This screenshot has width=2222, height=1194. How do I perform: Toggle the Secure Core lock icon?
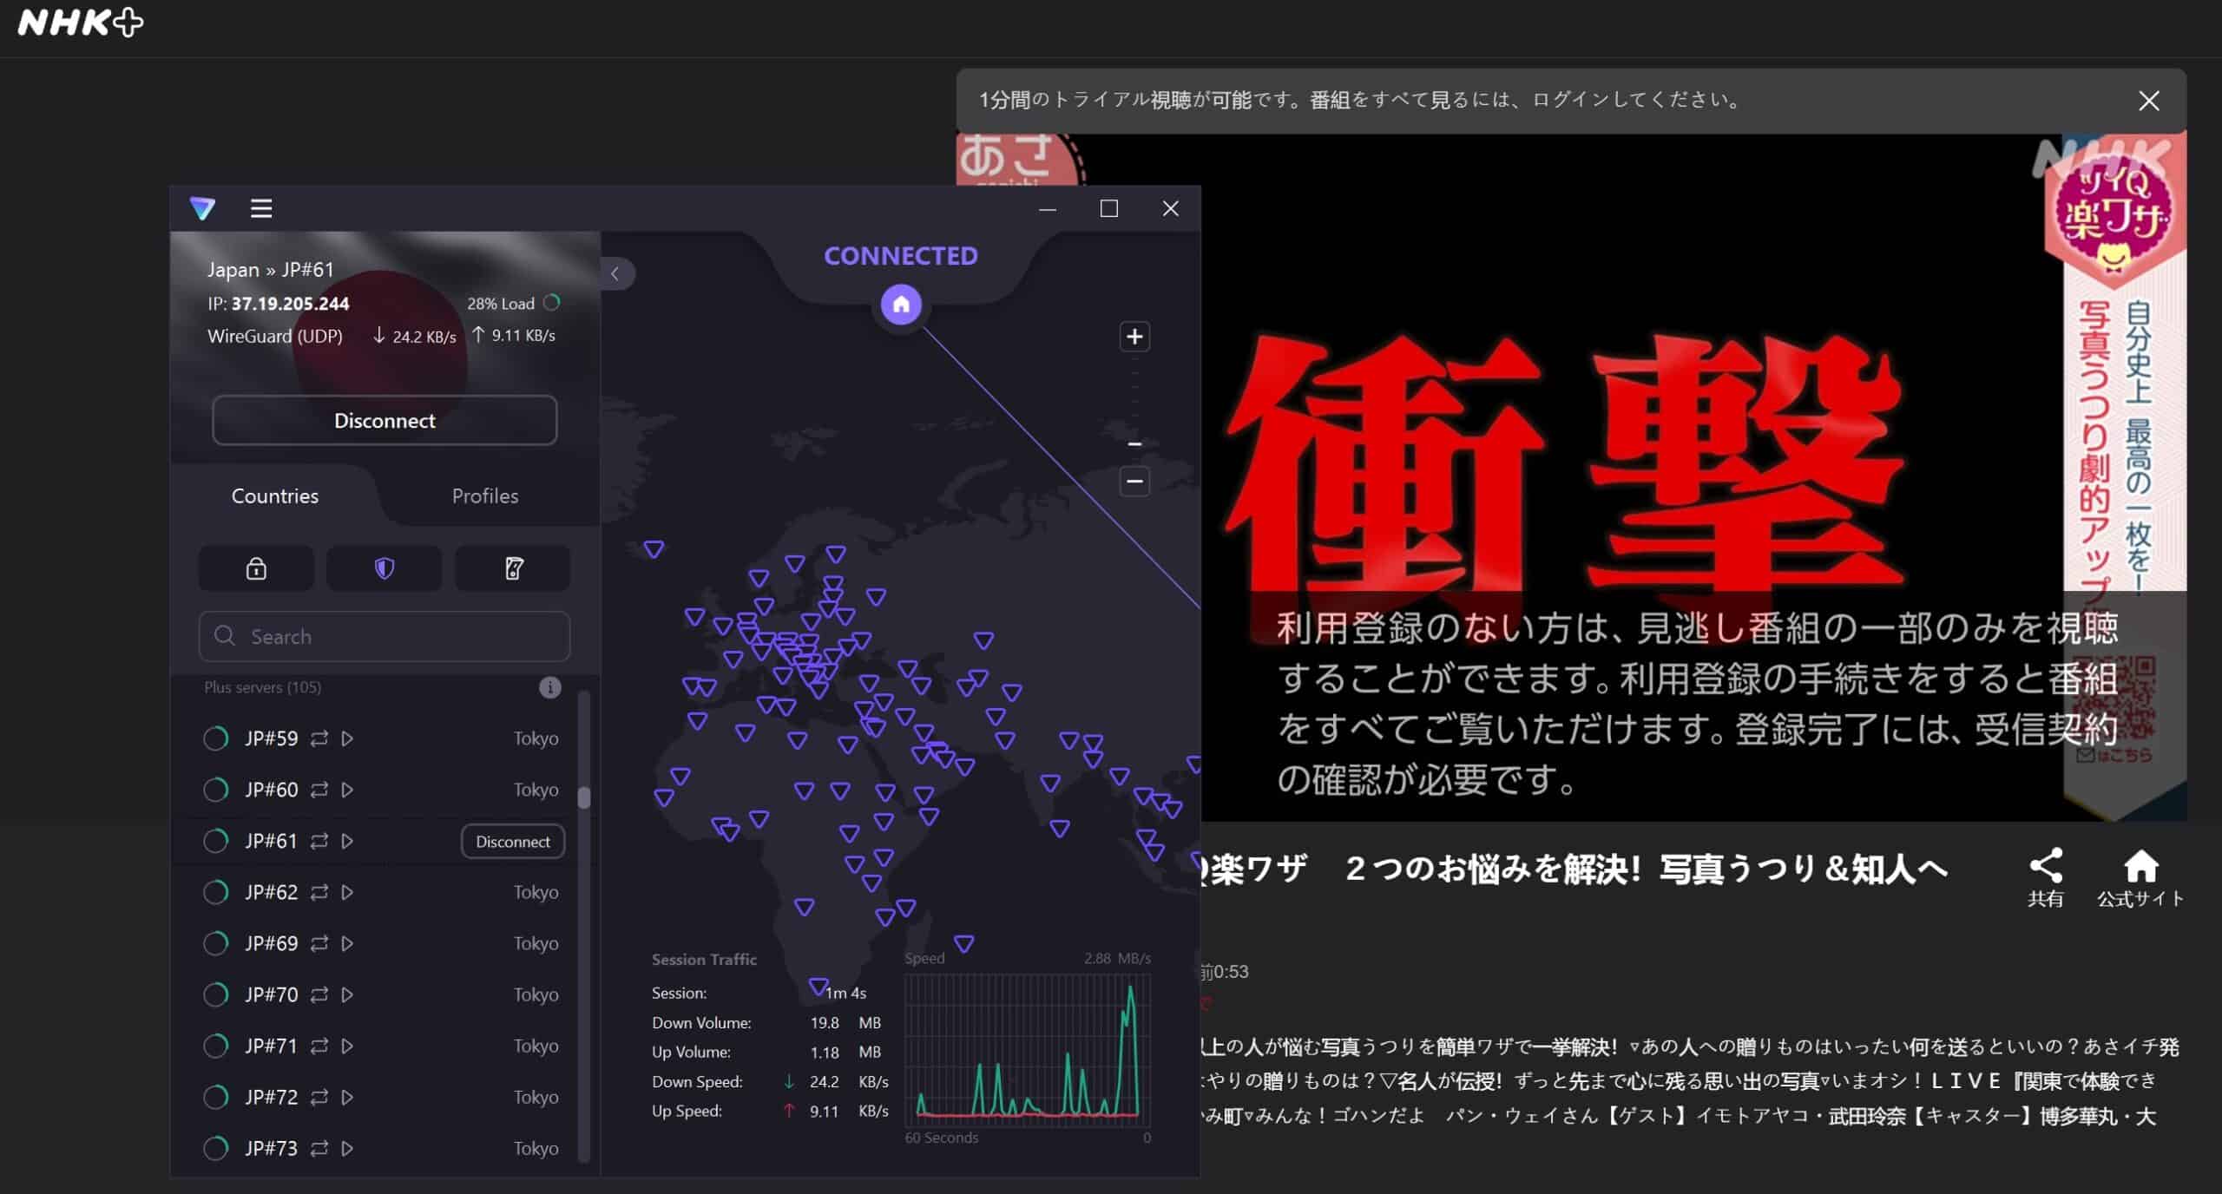[x=256, y=568]
